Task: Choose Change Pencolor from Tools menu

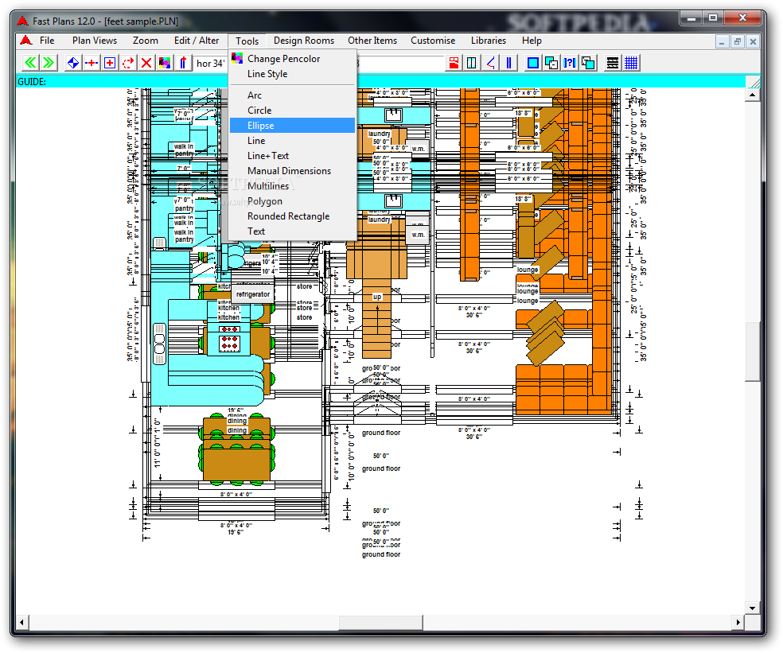Action: (293, 59)
